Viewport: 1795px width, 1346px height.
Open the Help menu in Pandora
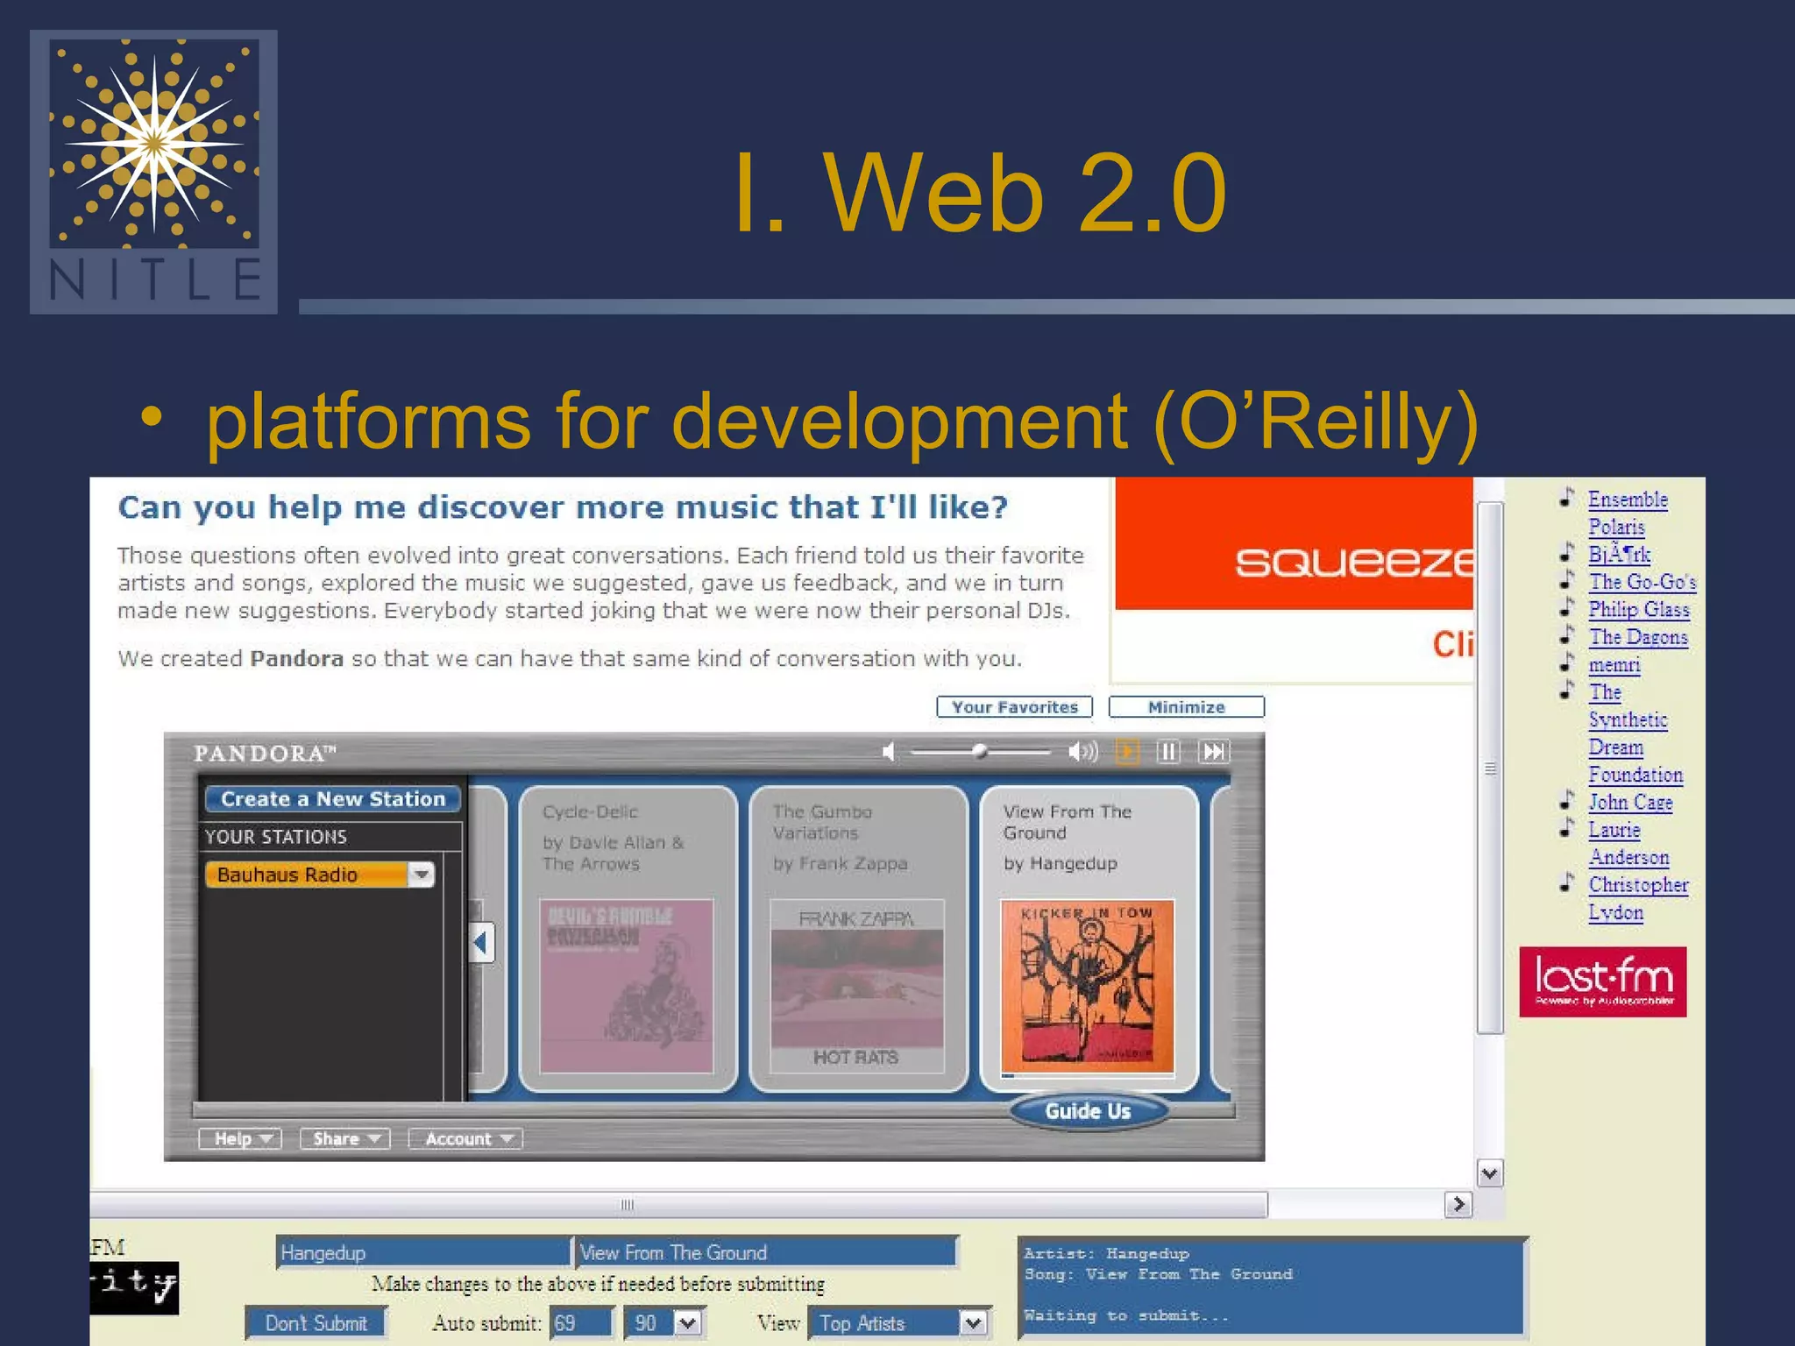pos(240,1138)
